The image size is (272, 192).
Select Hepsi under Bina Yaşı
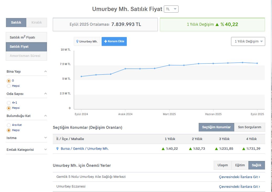8,86
